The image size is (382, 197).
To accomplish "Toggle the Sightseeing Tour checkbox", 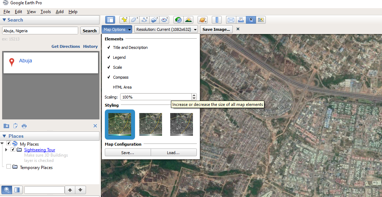I will 13,150.
